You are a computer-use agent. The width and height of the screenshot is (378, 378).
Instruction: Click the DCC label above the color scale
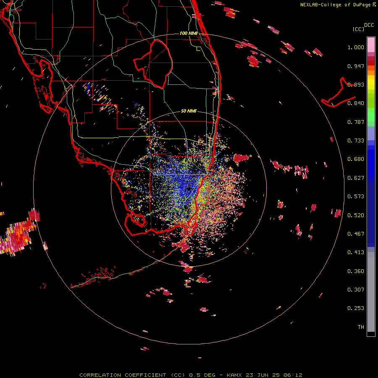pos(369,25)
